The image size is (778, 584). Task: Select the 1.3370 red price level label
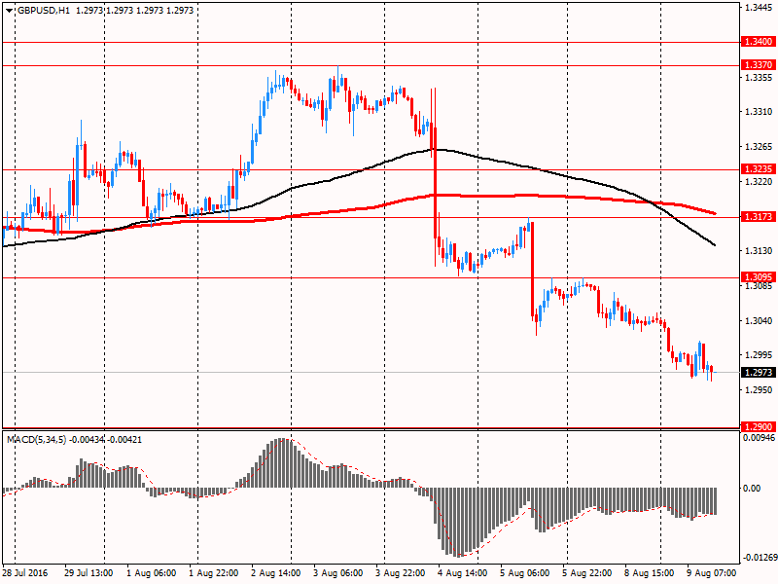758,65
